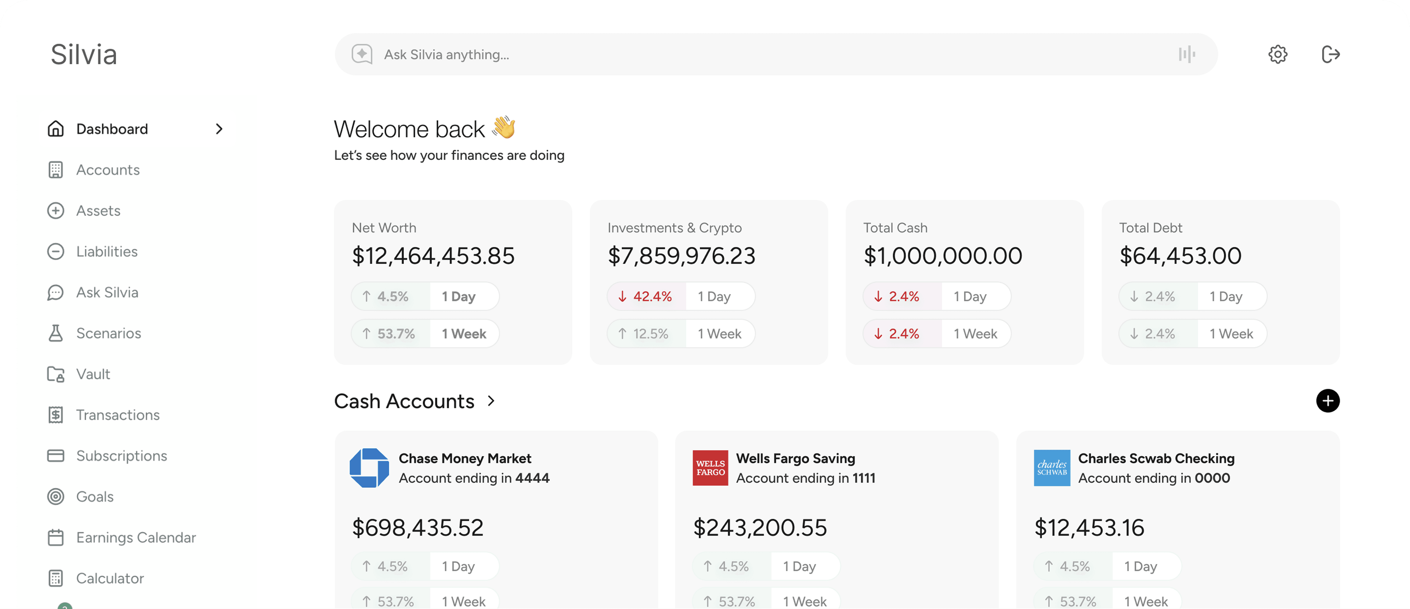
Task: Toggle Investments & Crypto to 1 Day change
Action: coord(680,296)
